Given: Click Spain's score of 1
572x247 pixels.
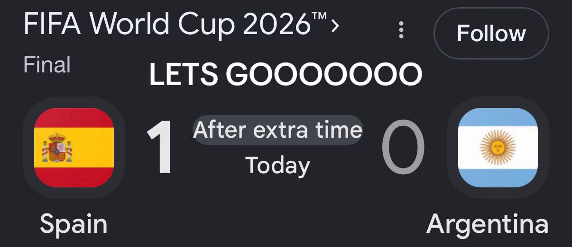Looking at the screenshot, I should click(x=159, y=148).
